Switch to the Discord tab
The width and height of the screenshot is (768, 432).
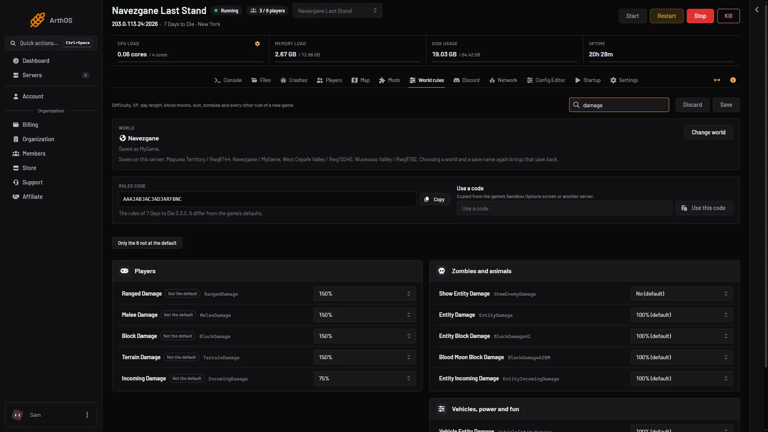tap(466, 80)
